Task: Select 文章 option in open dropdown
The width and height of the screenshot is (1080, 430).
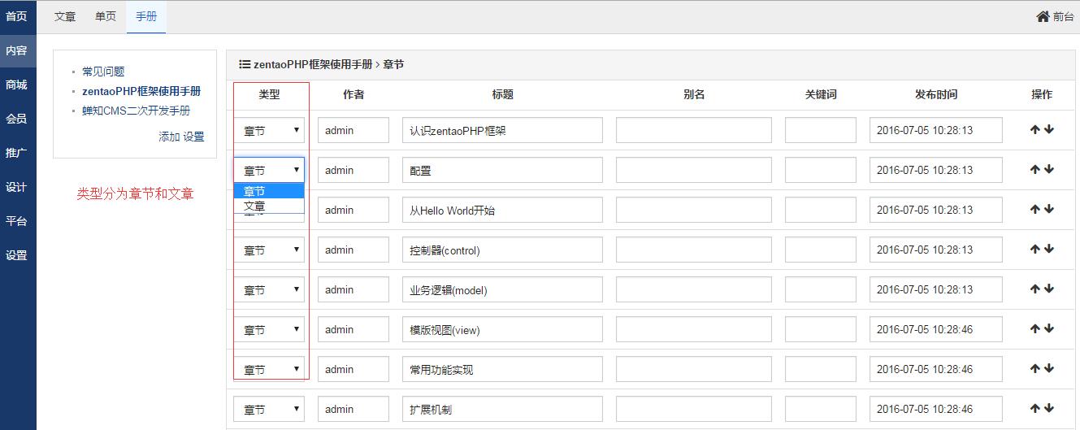Action: tap(255, 206)
